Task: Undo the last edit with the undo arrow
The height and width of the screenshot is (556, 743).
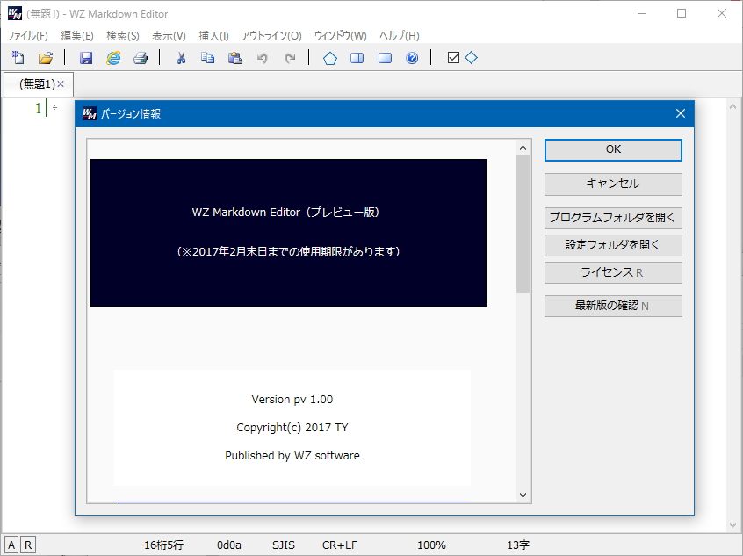Action: click(x=262, y=57)
